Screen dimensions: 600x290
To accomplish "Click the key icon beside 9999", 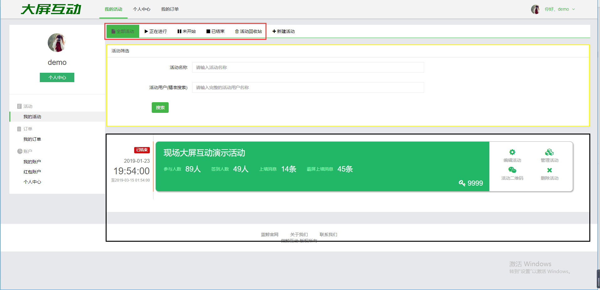I will point(462,183).
